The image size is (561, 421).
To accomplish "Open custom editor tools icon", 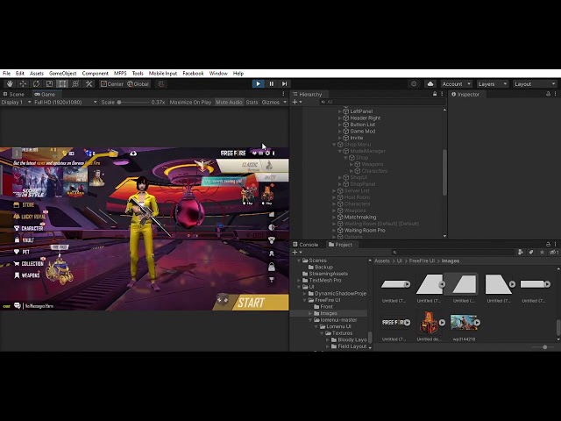I will pyautogui.click(x=89, y=84).
